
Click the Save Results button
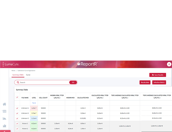point(157,75)
